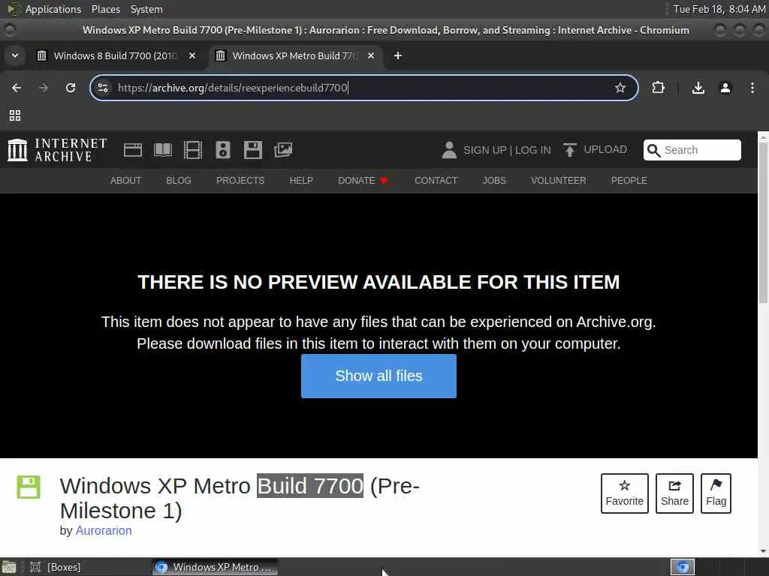
Task: Open the HELP nav link
Action: tap(301, 181)
